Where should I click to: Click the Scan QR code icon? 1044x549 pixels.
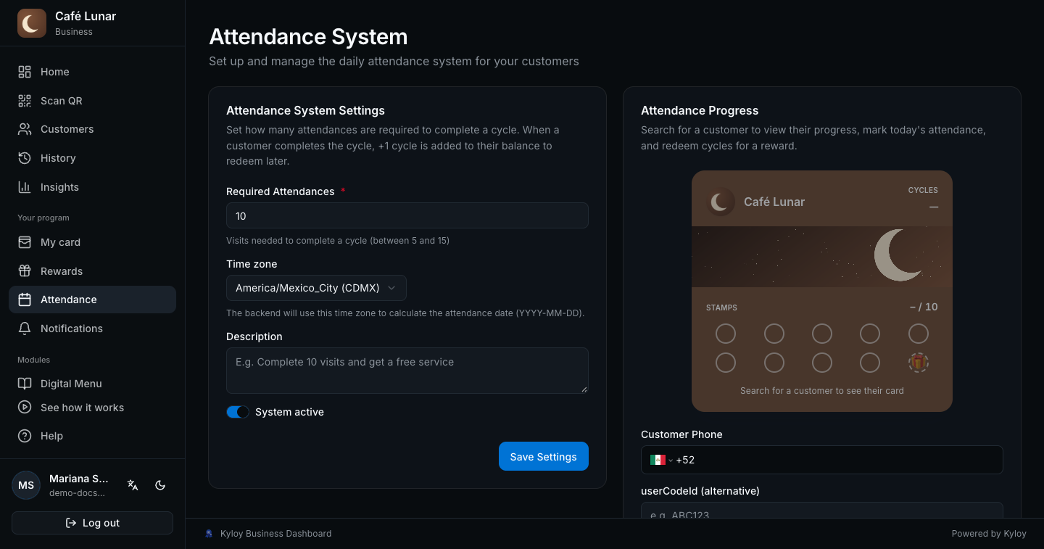click(x=25, y=101)
